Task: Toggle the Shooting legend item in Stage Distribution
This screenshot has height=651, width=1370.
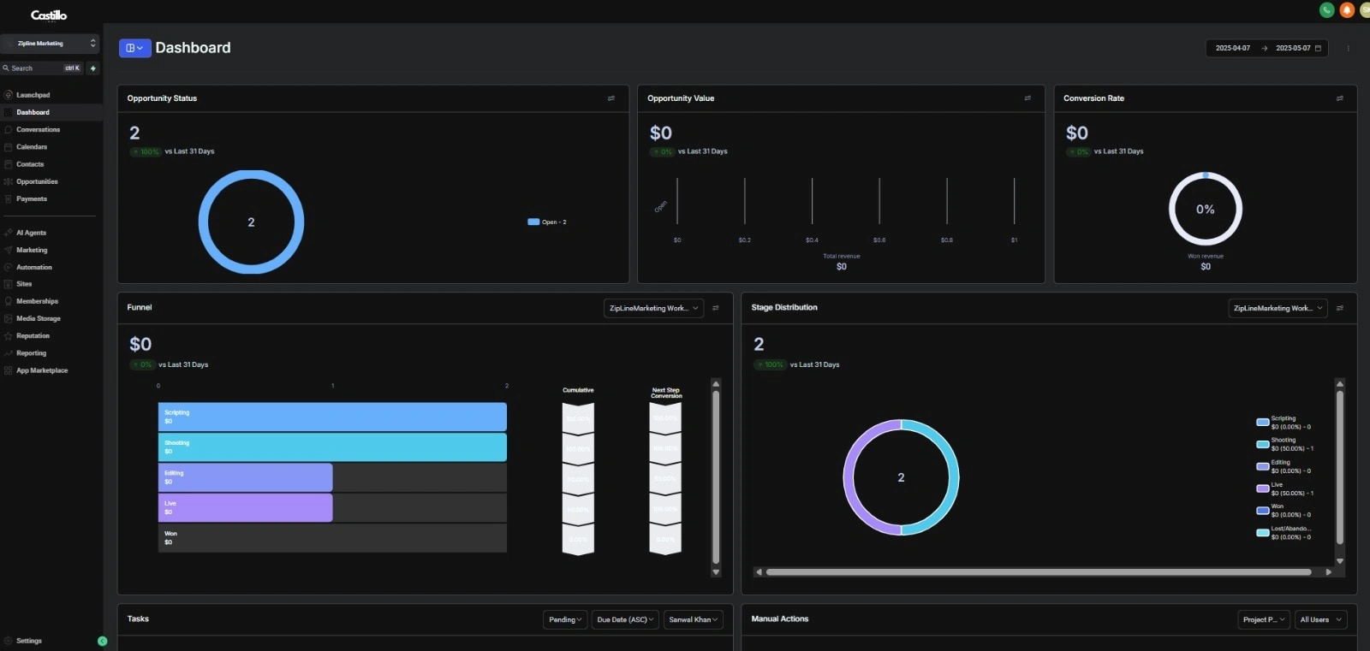Action: coord(1284,444)
